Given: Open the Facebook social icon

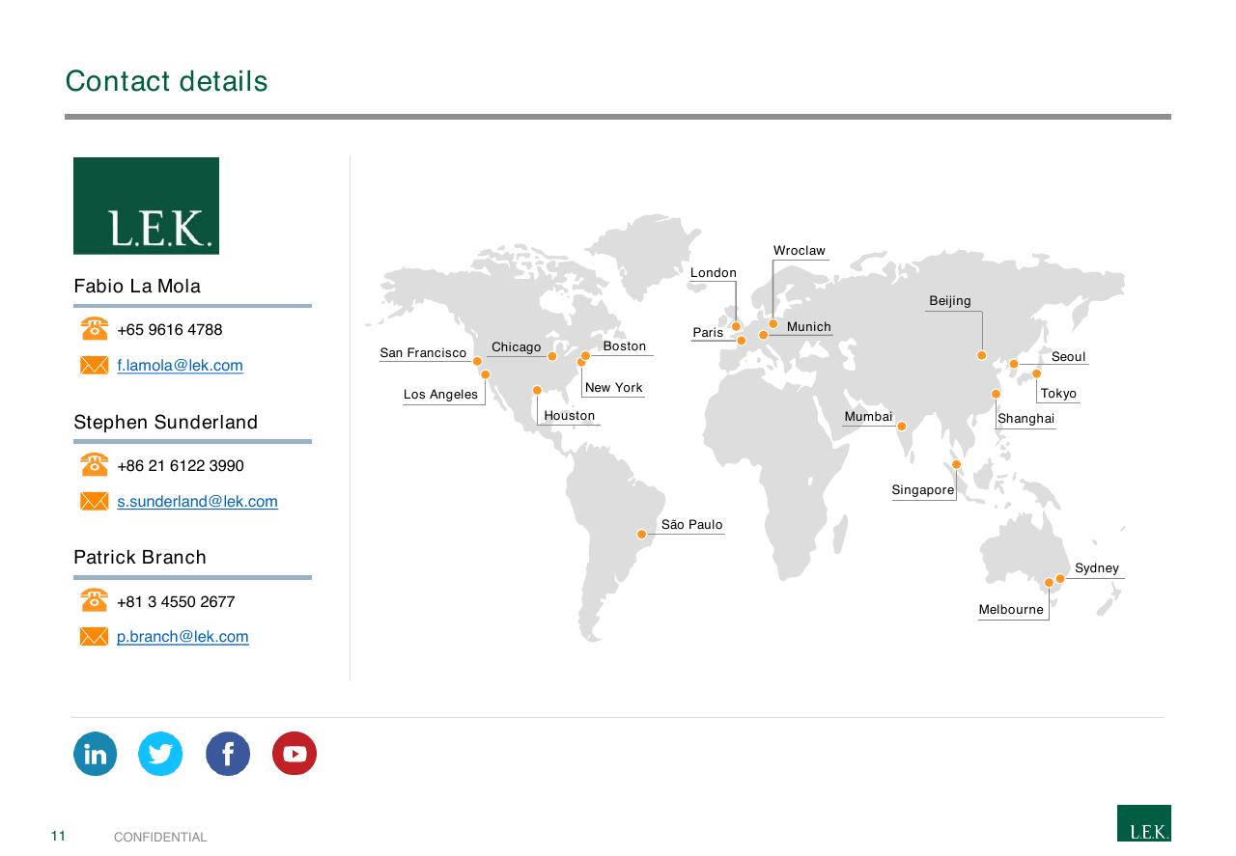Looking at the screenshot, I should point(228,754).
